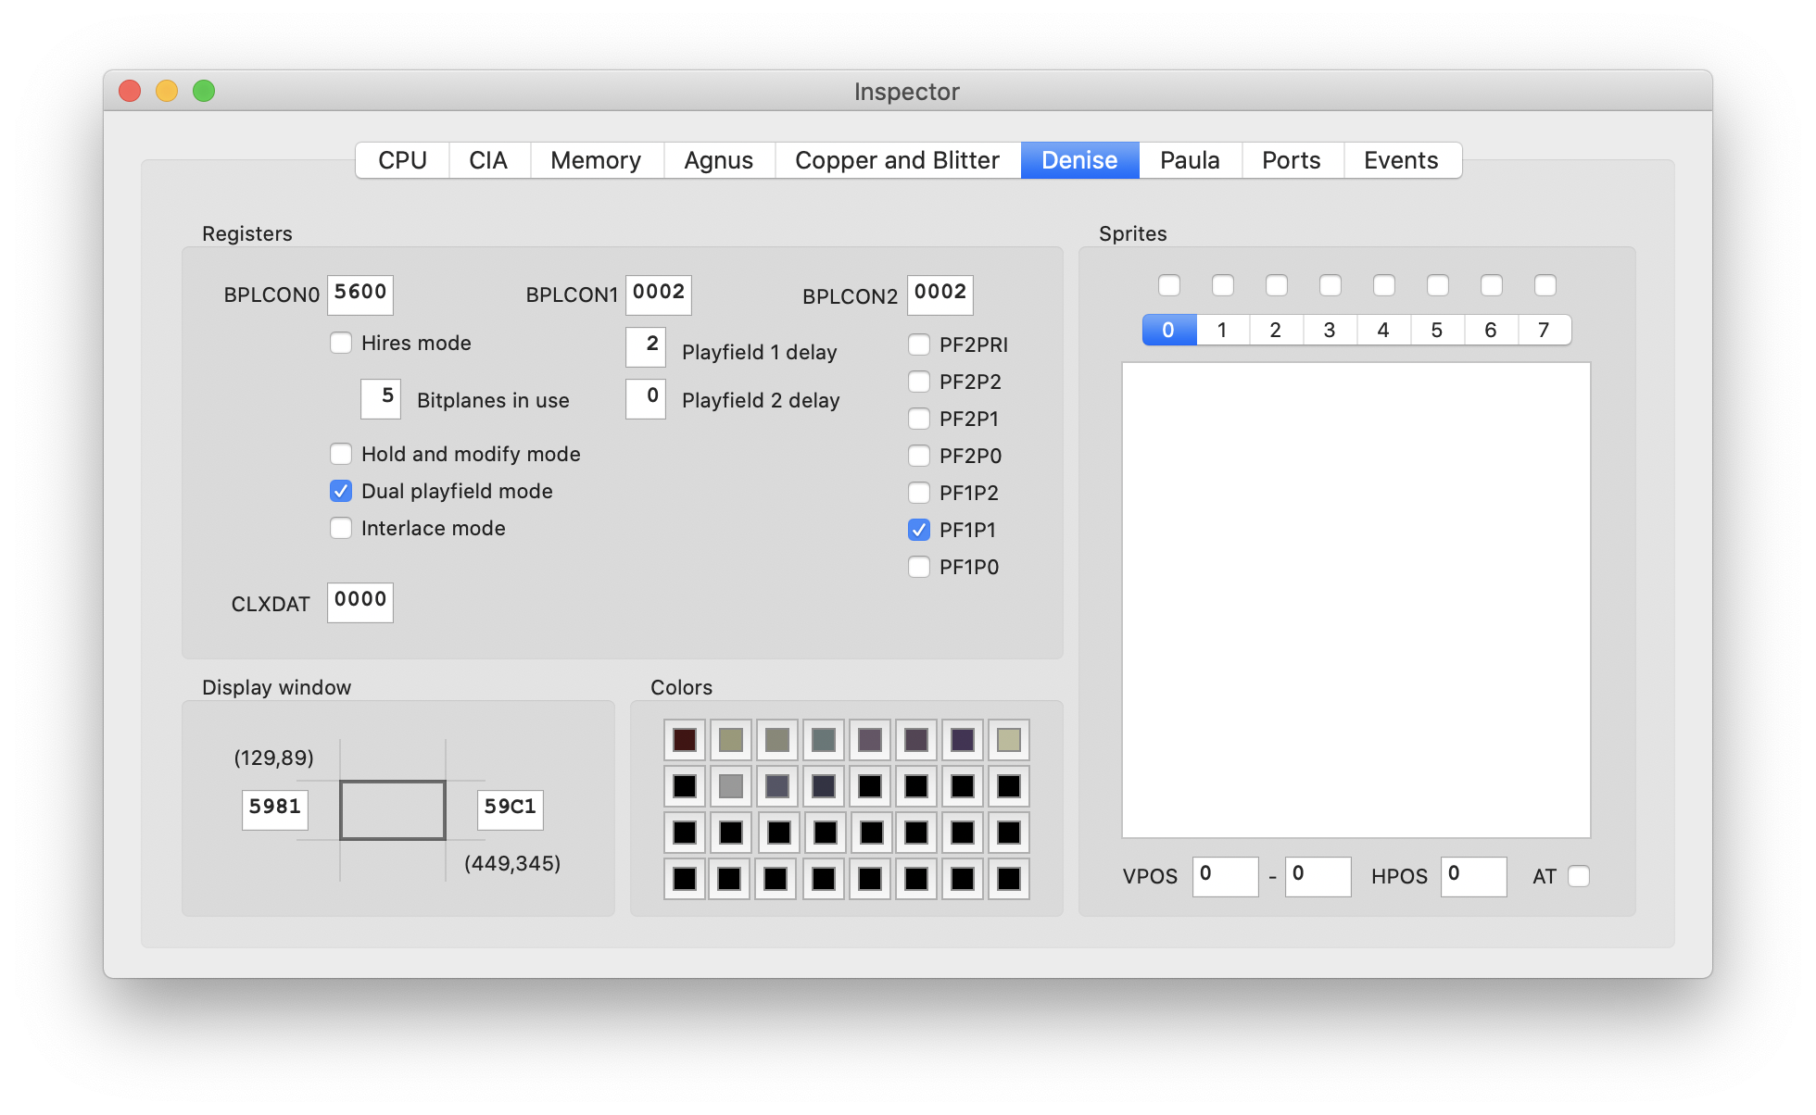Image resolution: width=1816 pixels, height=1115 pixels.
Task: Click the dark purple seventh swatch
Action: coord(963,740)
